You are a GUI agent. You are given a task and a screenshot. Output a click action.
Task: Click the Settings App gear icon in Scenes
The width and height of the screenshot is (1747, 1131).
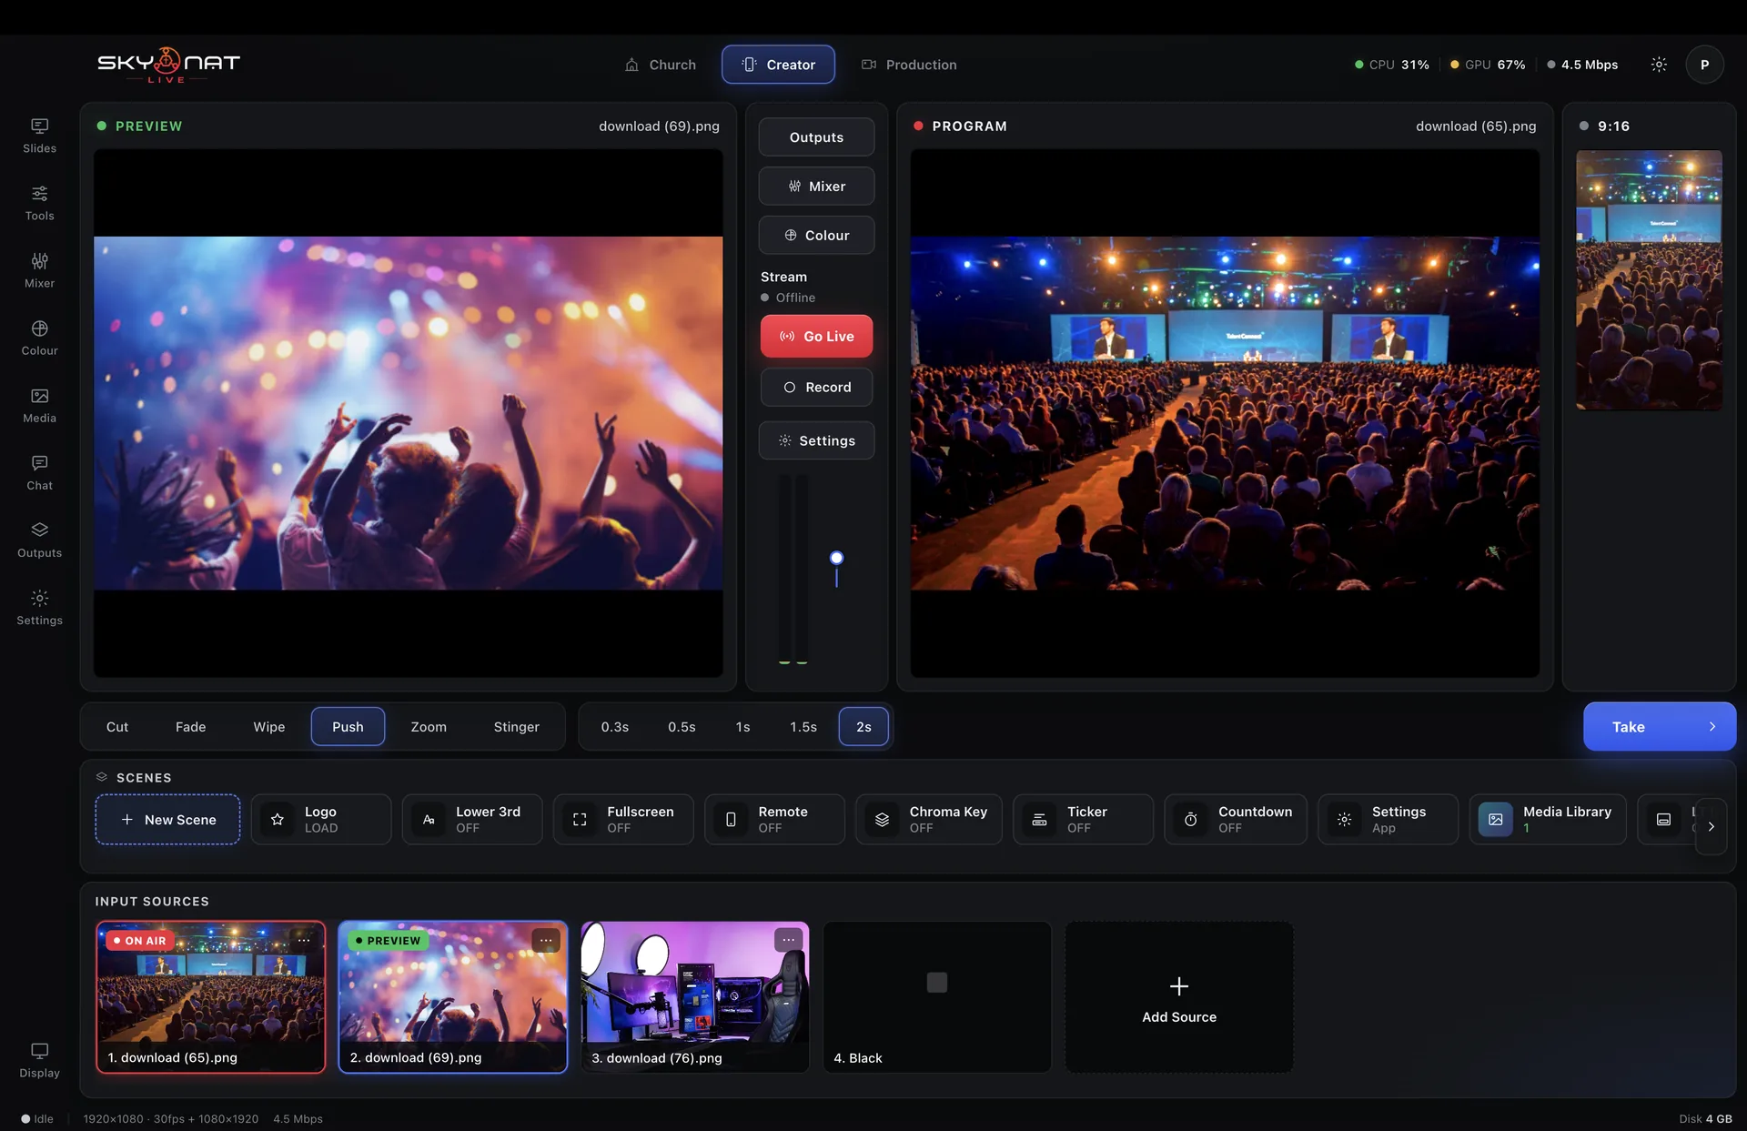pyautogui.click(x=1344, y=820)
